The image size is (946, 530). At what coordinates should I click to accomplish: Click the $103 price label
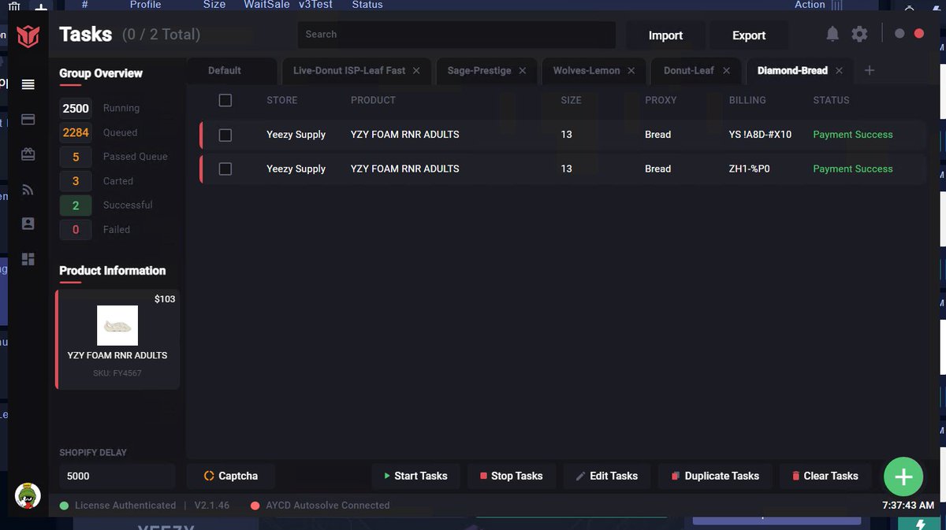(x=165, y=299)
